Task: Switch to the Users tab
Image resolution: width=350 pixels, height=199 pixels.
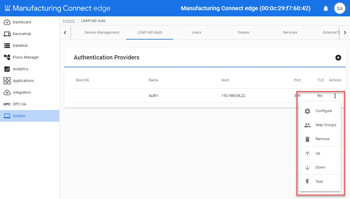Action: point(196,32)
